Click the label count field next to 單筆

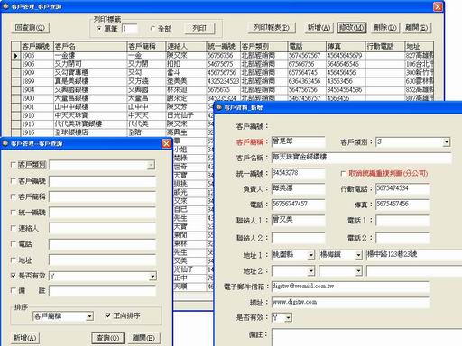[x=130, y=29]
